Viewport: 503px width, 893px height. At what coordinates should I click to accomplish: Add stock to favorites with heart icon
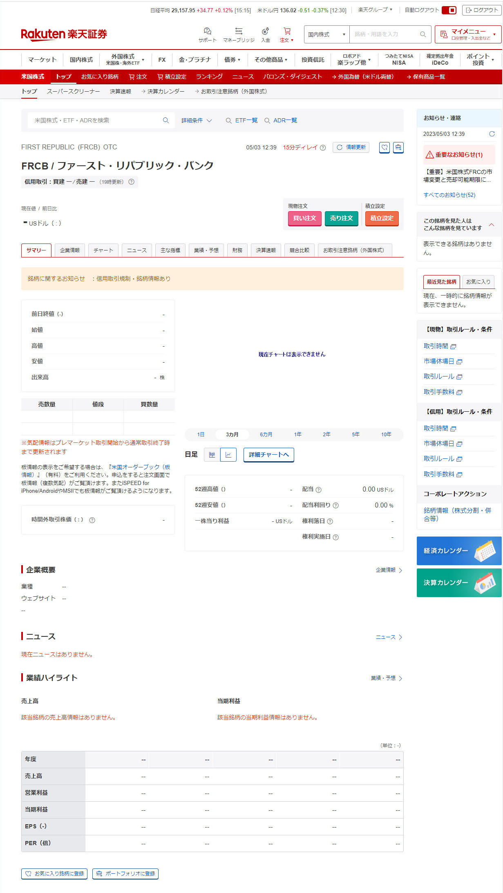pos(384,147)
